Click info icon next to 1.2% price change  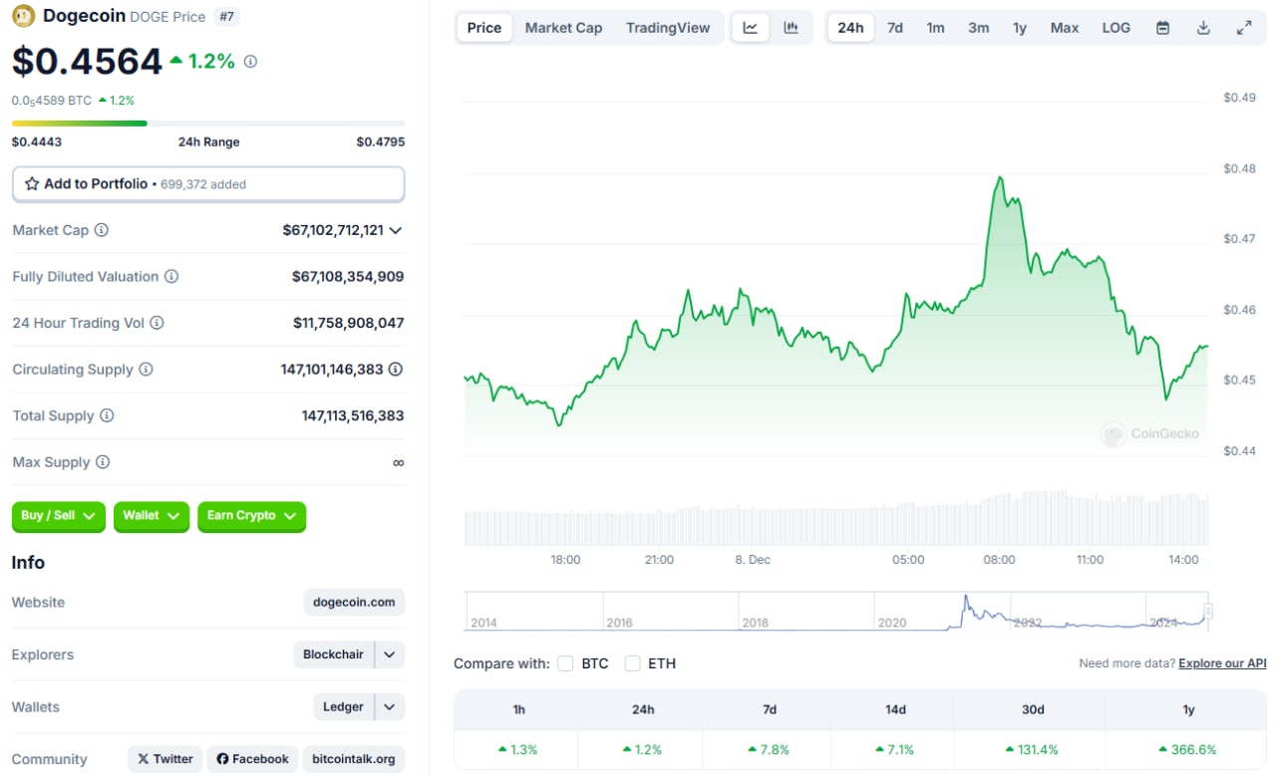pos(250,62)
